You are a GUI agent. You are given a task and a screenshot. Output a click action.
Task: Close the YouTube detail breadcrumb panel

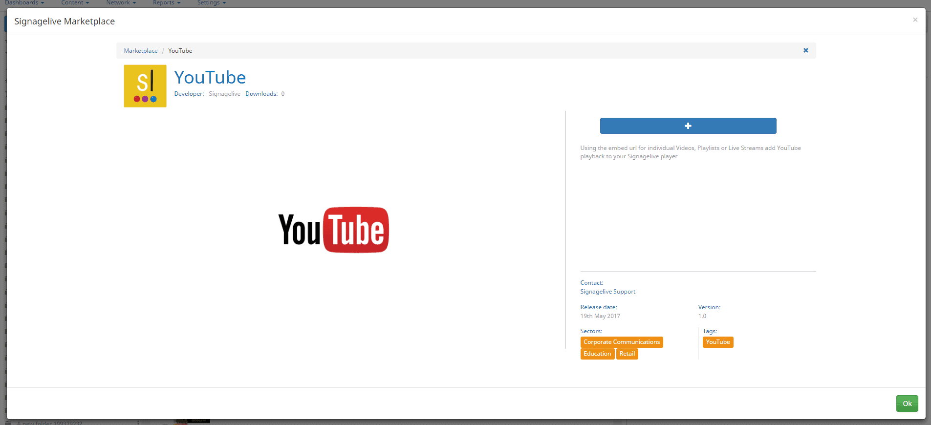point(805,50)
